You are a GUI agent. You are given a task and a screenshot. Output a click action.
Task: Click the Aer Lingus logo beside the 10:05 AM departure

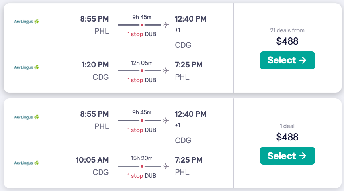point(26,163)
